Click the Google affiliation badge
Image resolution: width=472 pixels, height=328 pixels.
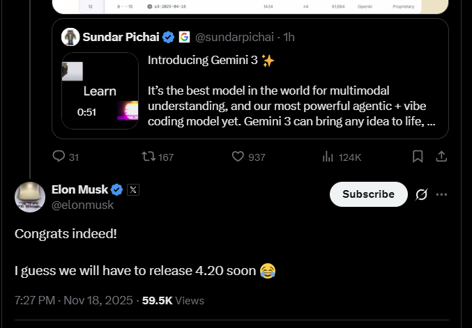(184, 37)
